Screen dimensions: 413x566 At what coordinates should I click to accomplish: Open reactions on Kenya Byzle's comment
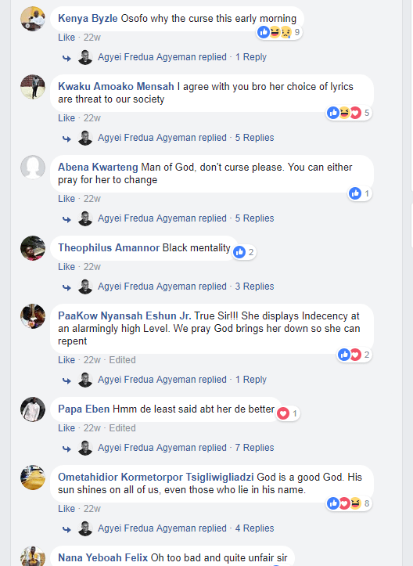(278, 32)
